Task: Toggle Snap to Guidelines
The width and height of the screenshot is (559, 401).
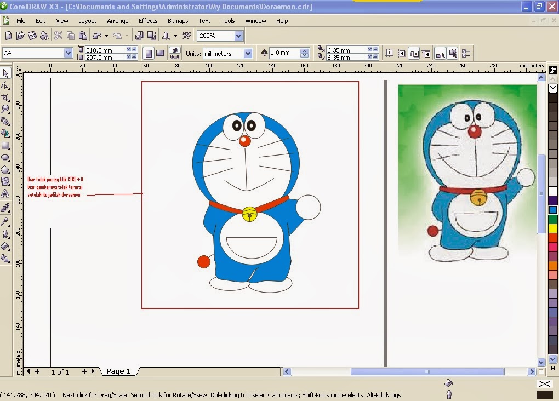Action: click(402, 54)
